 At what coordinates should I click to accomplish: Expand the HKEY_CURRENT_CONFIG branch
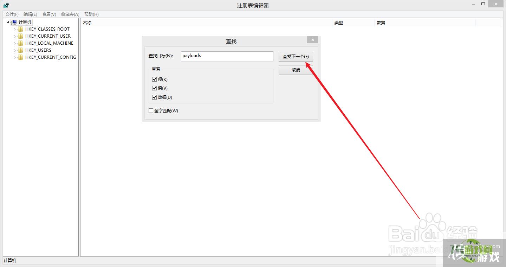[15, 57]
